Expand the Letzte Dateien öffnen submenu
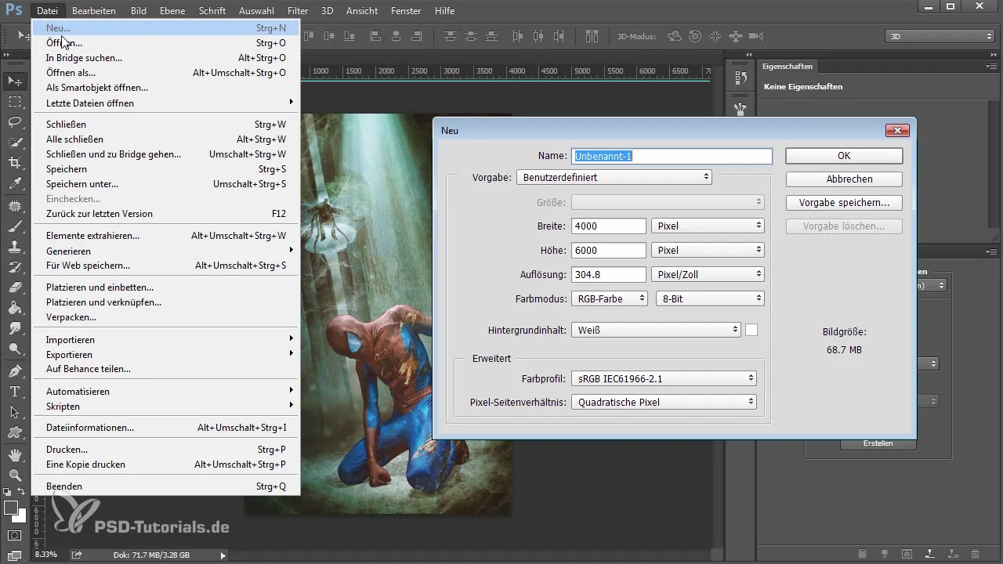This screenshot has height=564, width=1003. pyautogui.click(x=165, y=103)
